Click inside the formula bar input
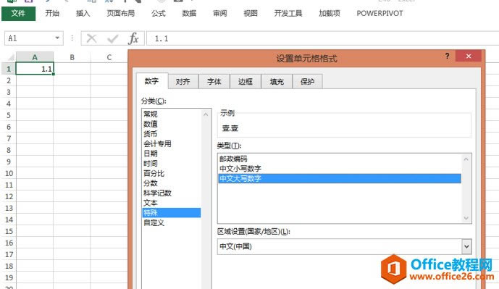 [322, 38]
